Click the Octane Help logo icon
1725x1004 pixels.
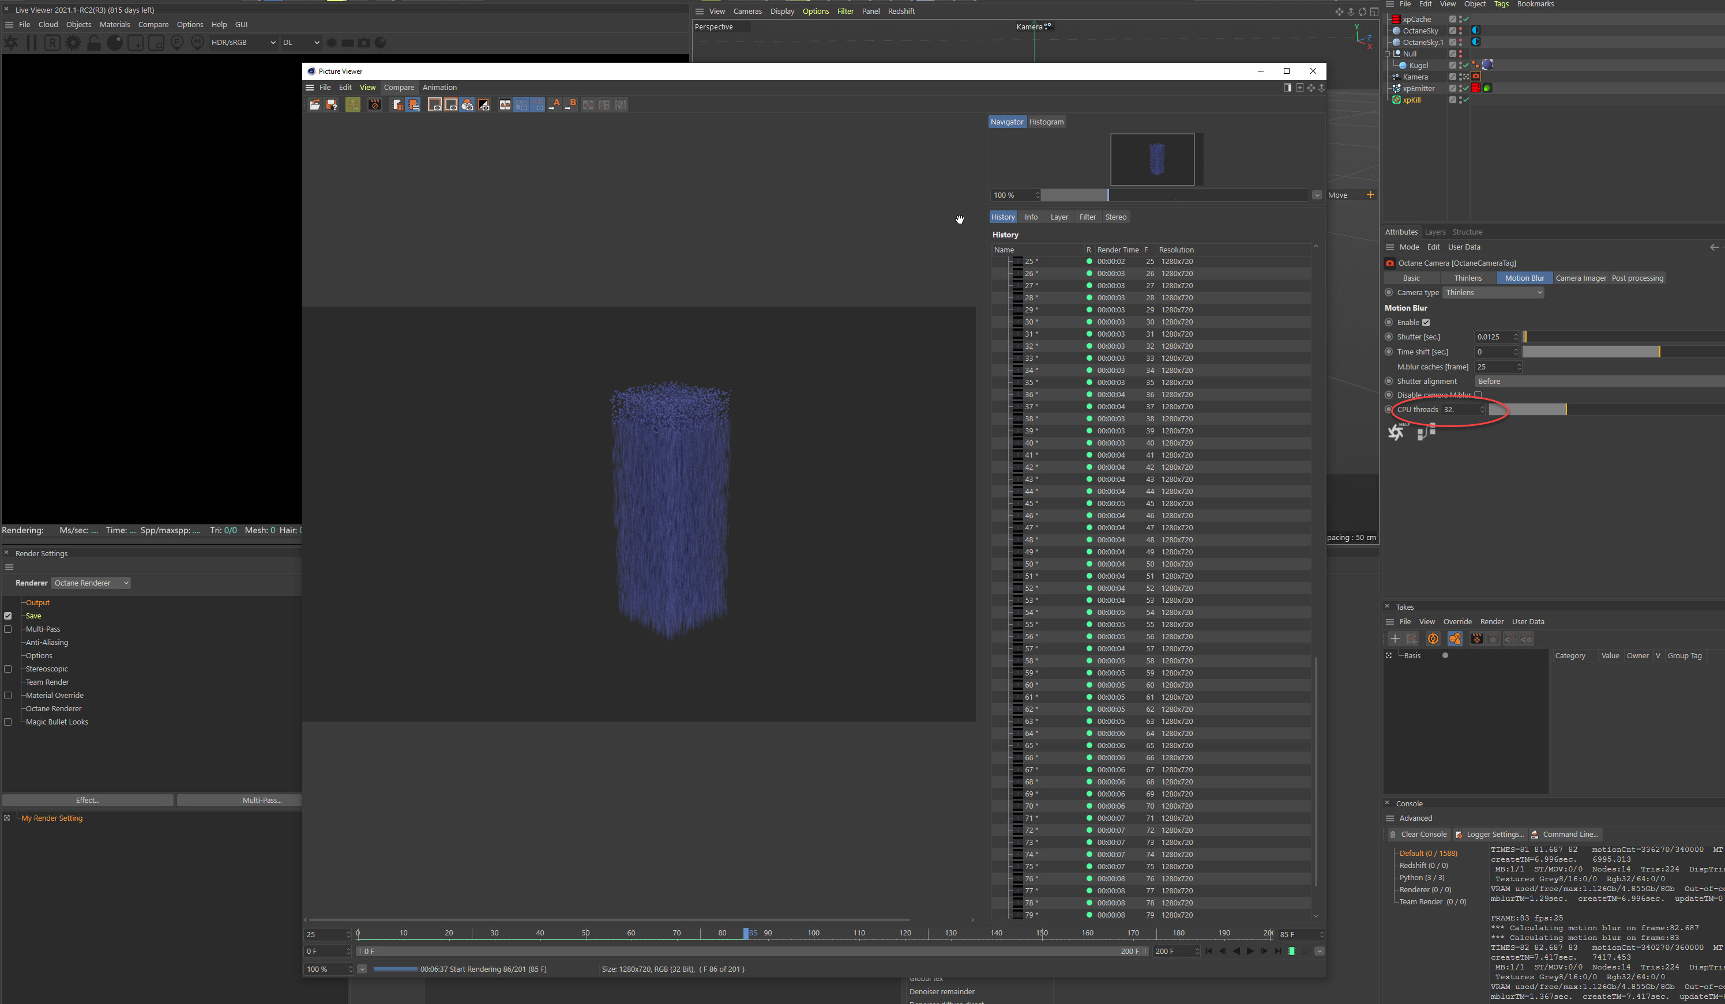pos(1396,432)
